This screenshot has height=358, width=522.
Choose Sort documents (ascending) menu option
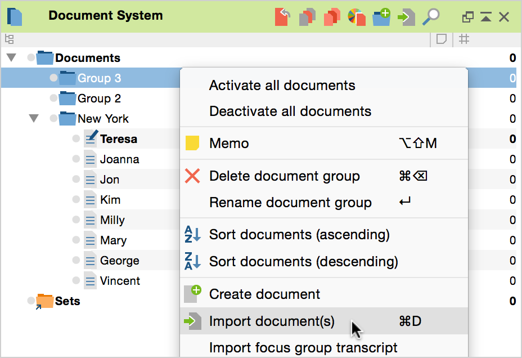[299, 234]
